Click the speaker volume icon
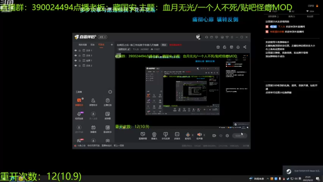This screenshot has width=323, height=182. 199,135
